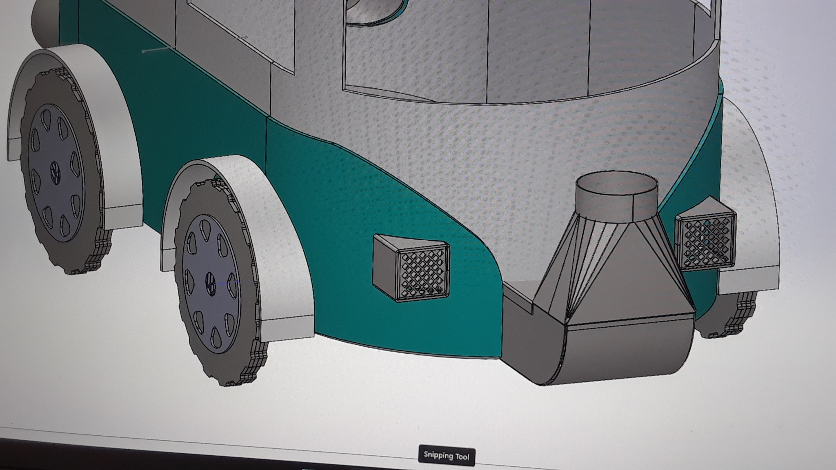
Task: Pick the left square grille headlight
Action: [411, 267]
